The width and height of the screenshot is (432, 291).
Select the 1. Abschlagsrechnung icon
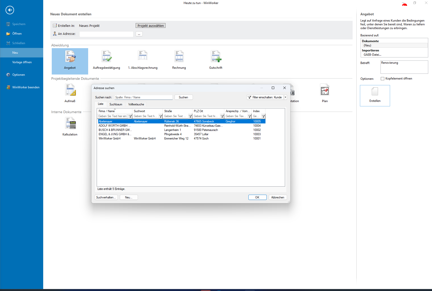tap(143, 57)
